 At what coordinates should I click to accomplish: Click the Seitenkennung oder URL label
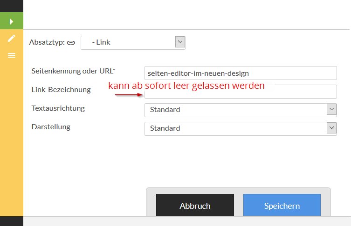(74, 71)
